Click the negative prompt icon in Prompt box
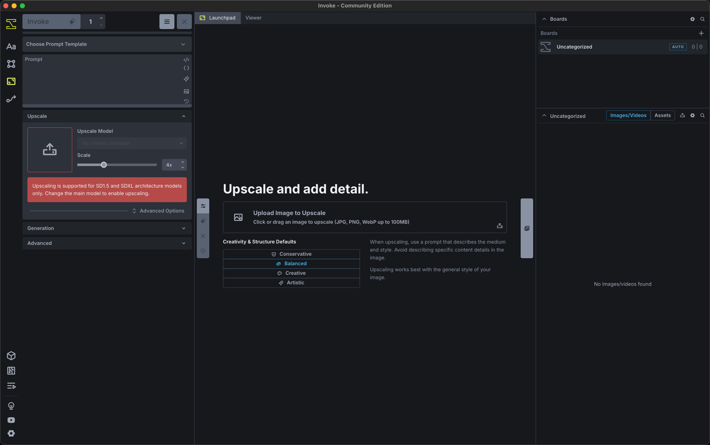 [x=186, y=60]
